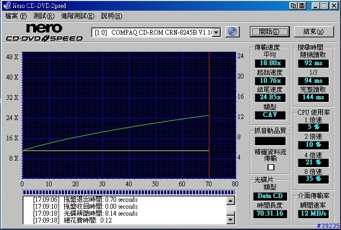
Task: Click the average speed value 18.80x
Action: 270,63
